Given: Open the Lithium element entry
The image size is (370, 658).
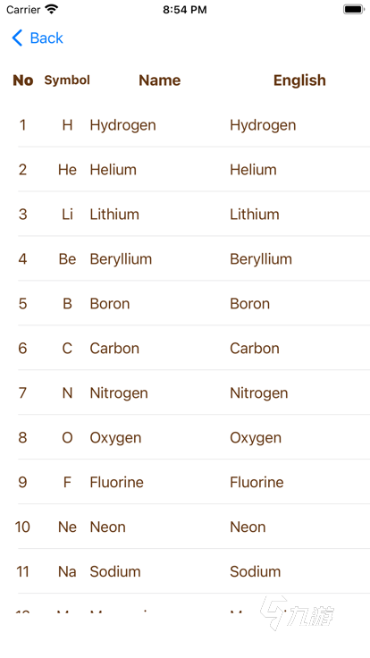Looking at the screenshot, I should click(x=185, y=214).
